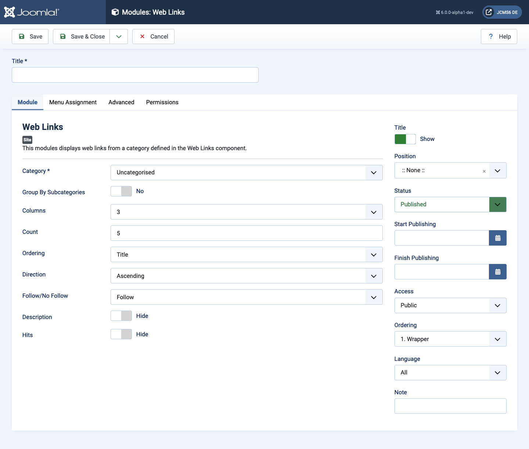Click into the Note input field
This screenshot has width=529, height=449.
click(x=450, y=406)
